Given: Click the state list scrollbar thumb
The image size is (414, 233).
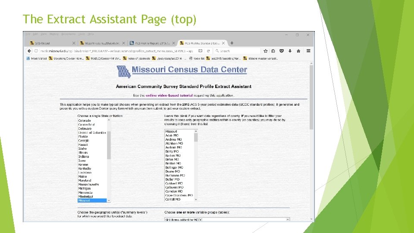Looking at the screenshot, I should pyautogui.click(x=109, y=145).
